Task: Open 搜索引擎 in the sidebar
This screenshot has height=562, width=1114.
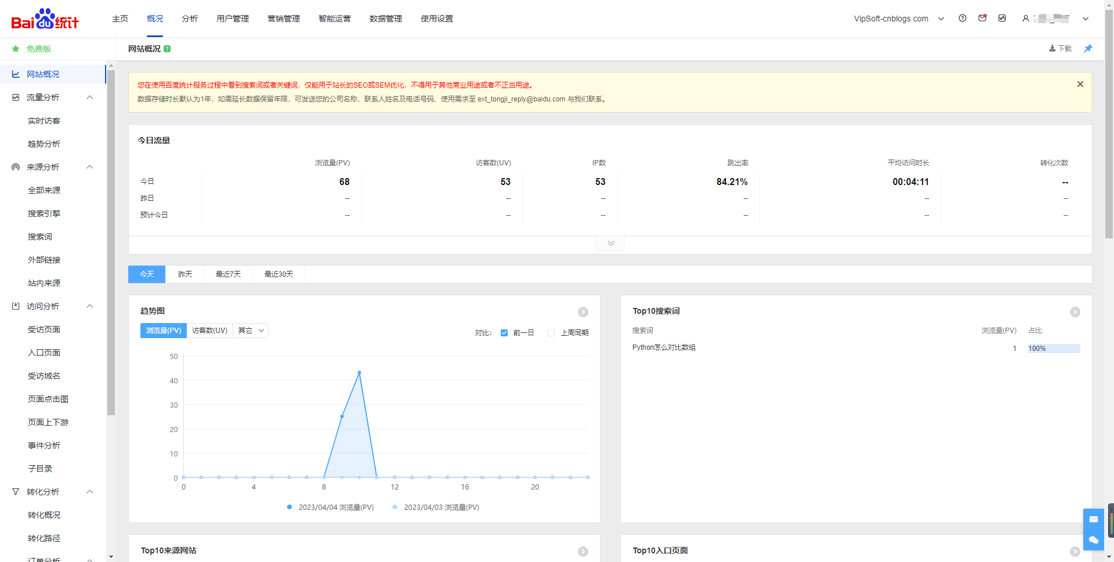Action: [44, 213]
